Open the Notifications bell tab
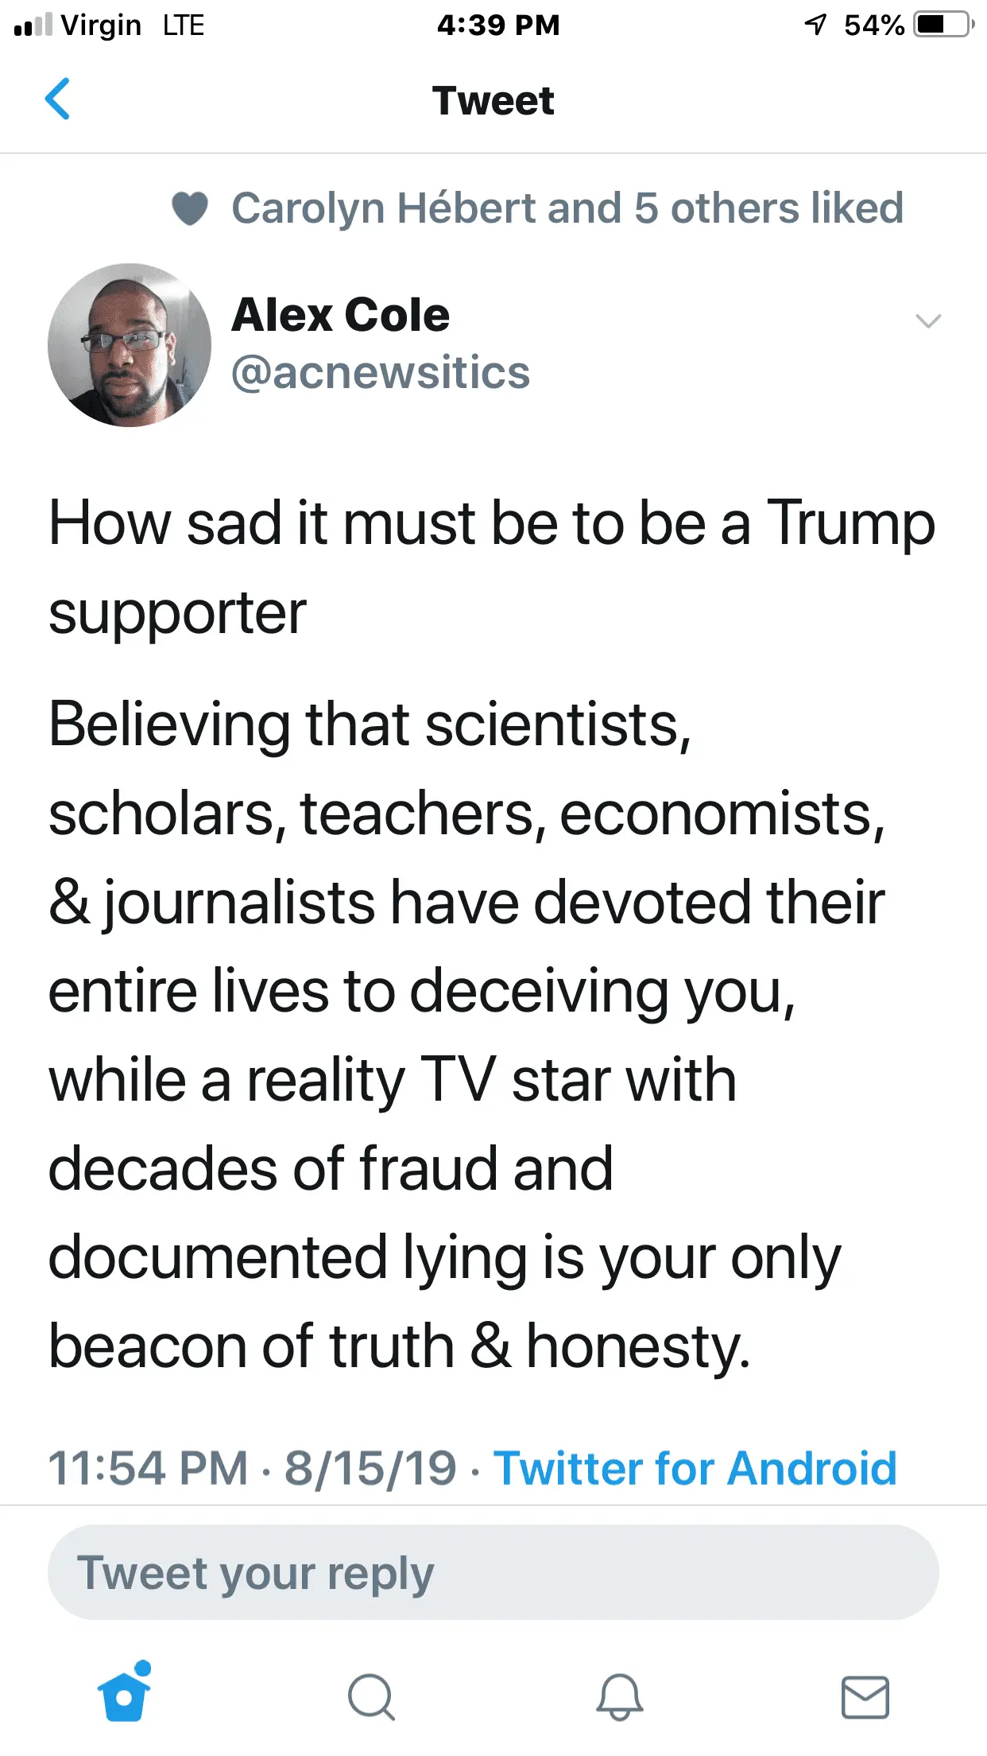 [x=619, y=1696]
